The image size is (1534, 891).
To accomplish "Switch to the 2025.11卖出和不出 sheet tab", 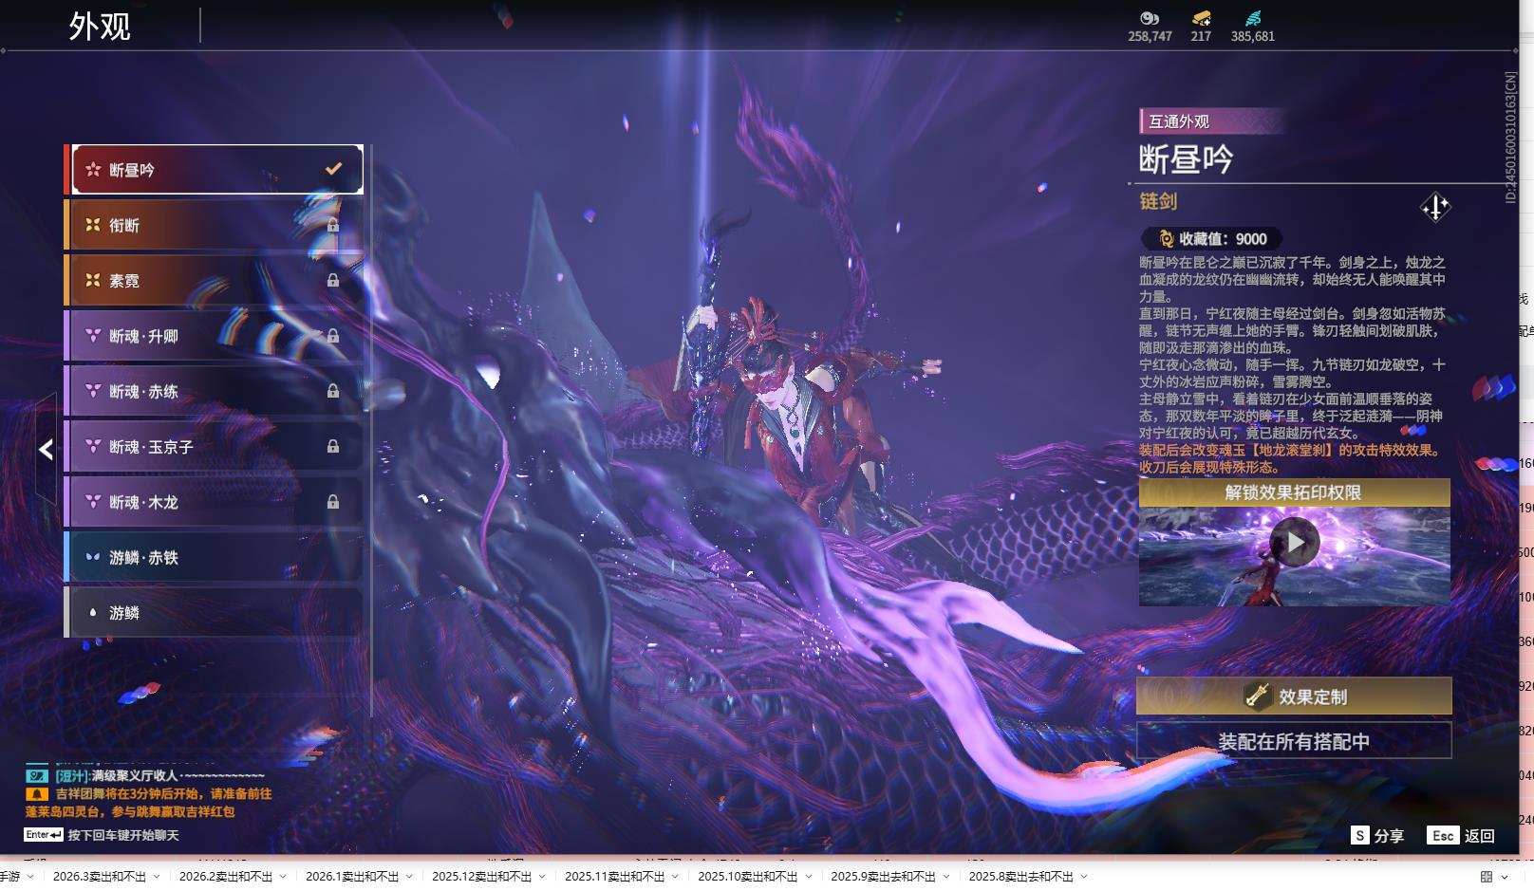I will coord(615,877).
